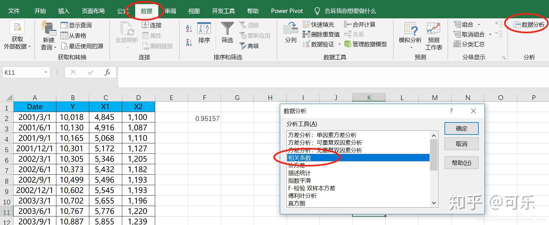Screen dimensions: 549x225
Task: Select row 5 header
Action: pyautogui.click(x=7, y=148)
